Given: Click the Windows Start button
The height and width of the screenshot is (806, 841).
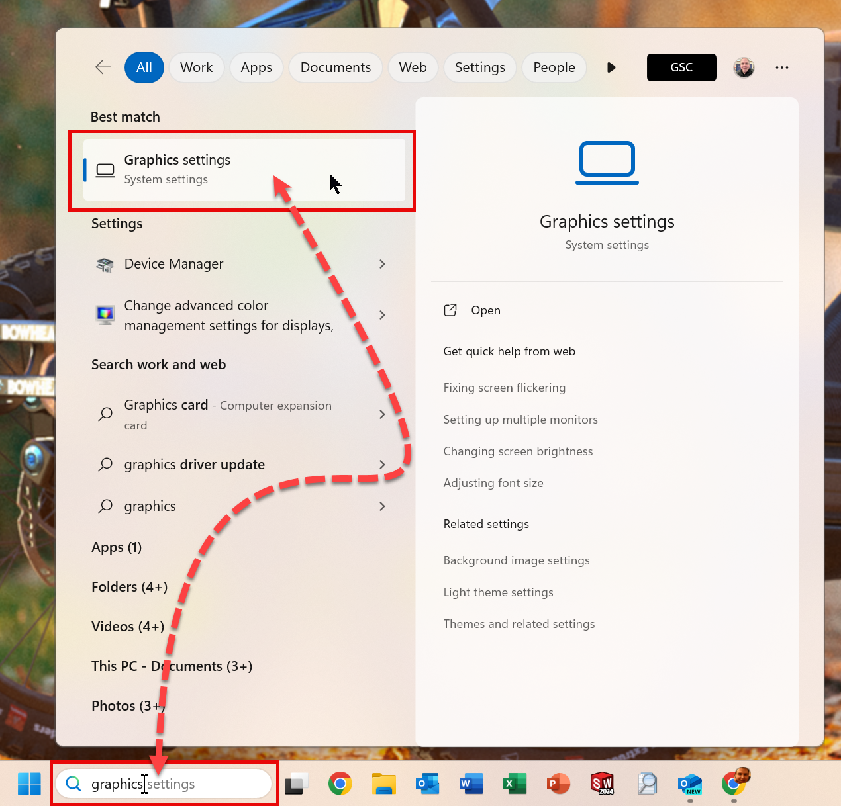Looking at the screenshot, I should click(28, 784).
